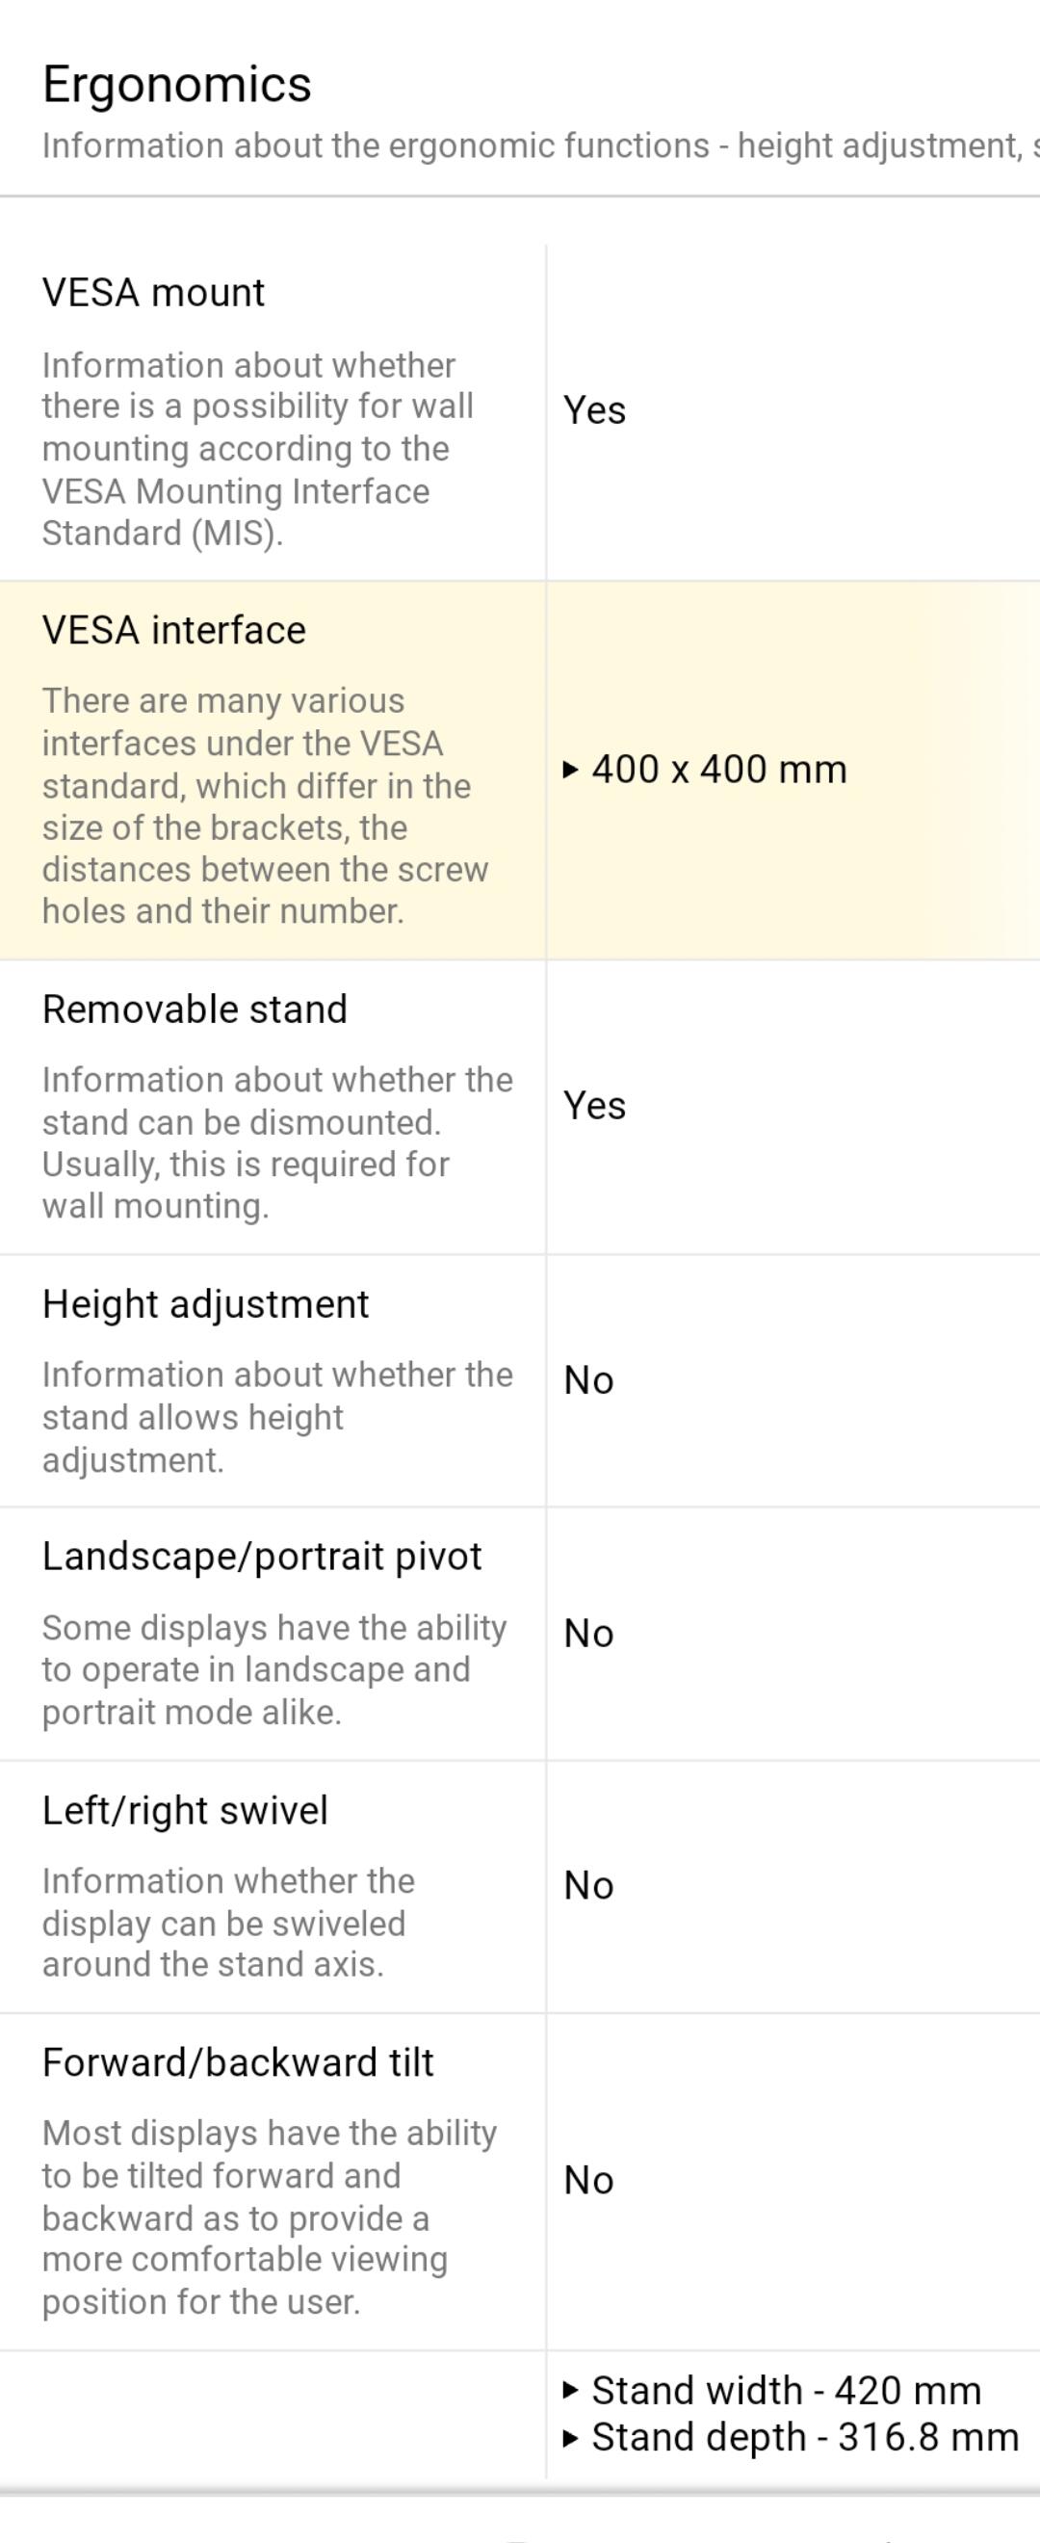This screenshot has height=2543, width=1040.
Task: Expand the Stand depth triangle arrow
Action: click(x=570, y=2437)
